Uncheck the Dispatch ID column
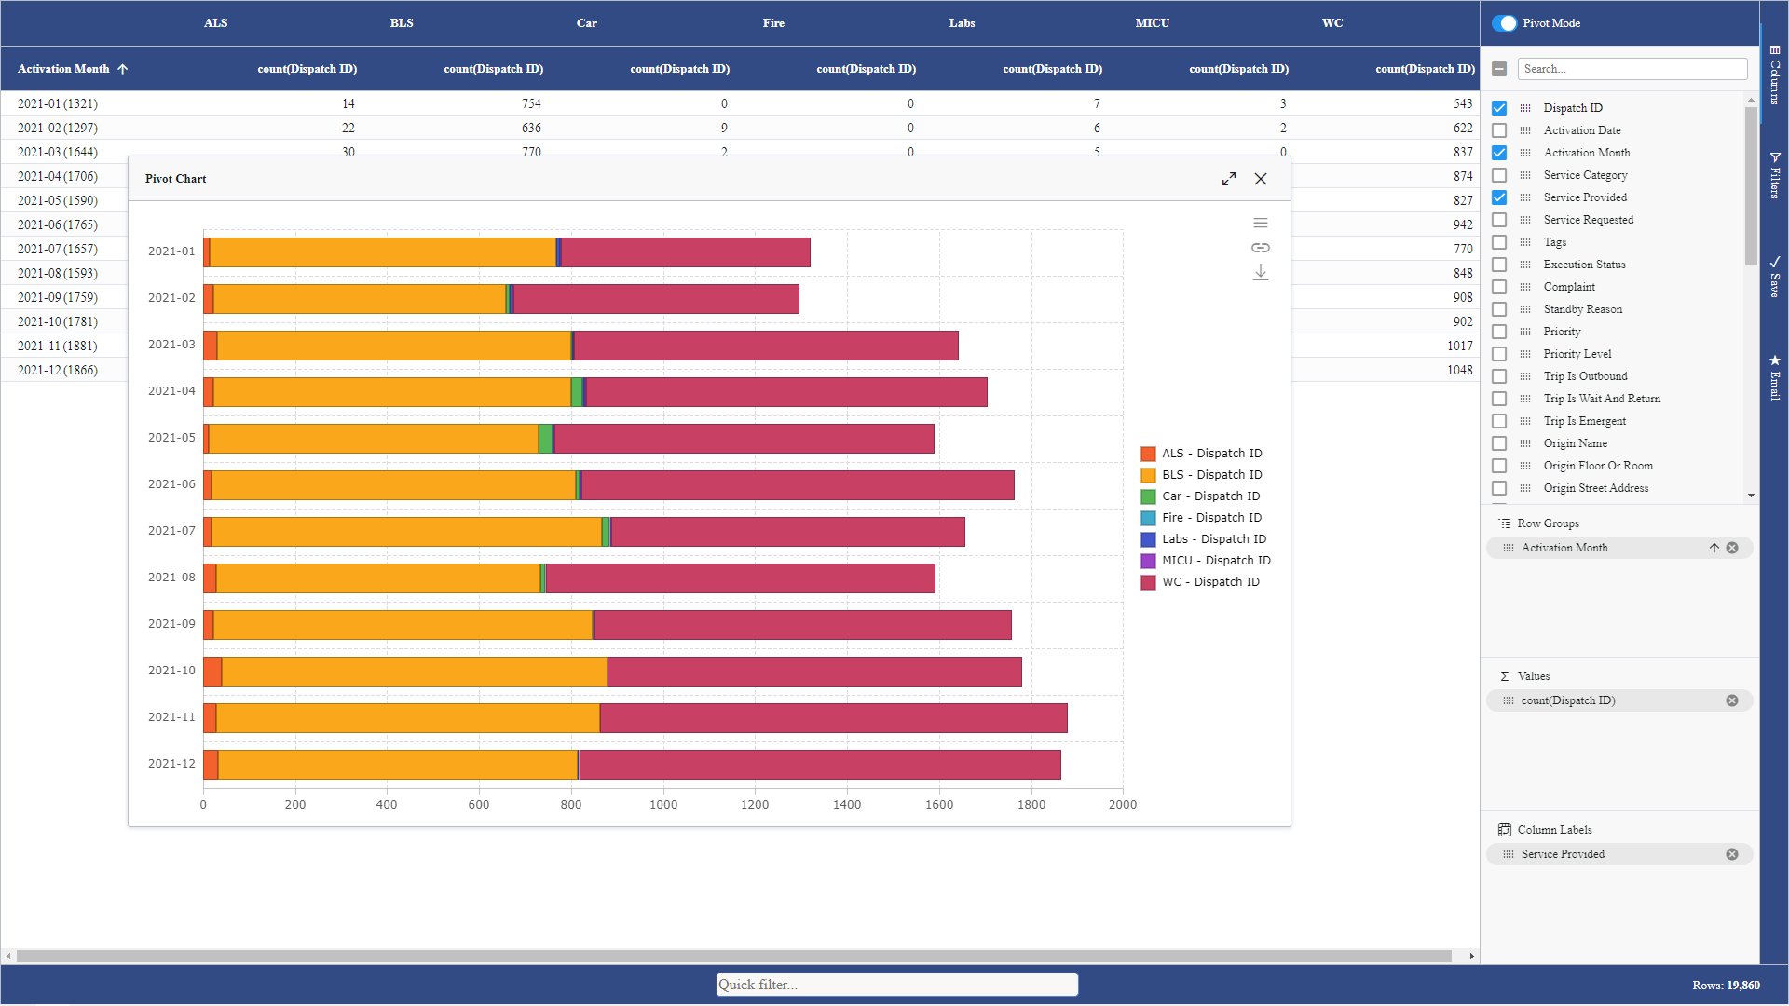 (x=1499, y=108)
